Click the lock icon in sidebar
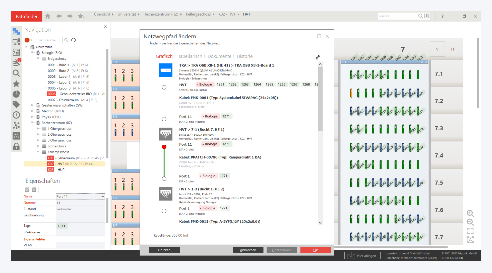492x273 pixels. [x=16, y=146]
